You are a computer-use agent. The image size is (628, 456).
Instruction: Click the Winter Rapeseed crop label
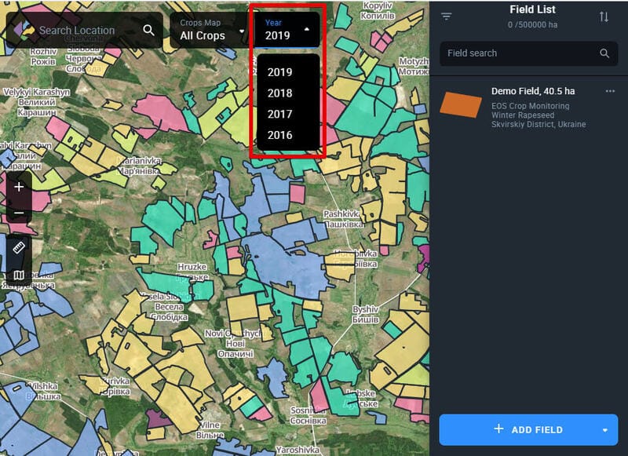point(523,115)
